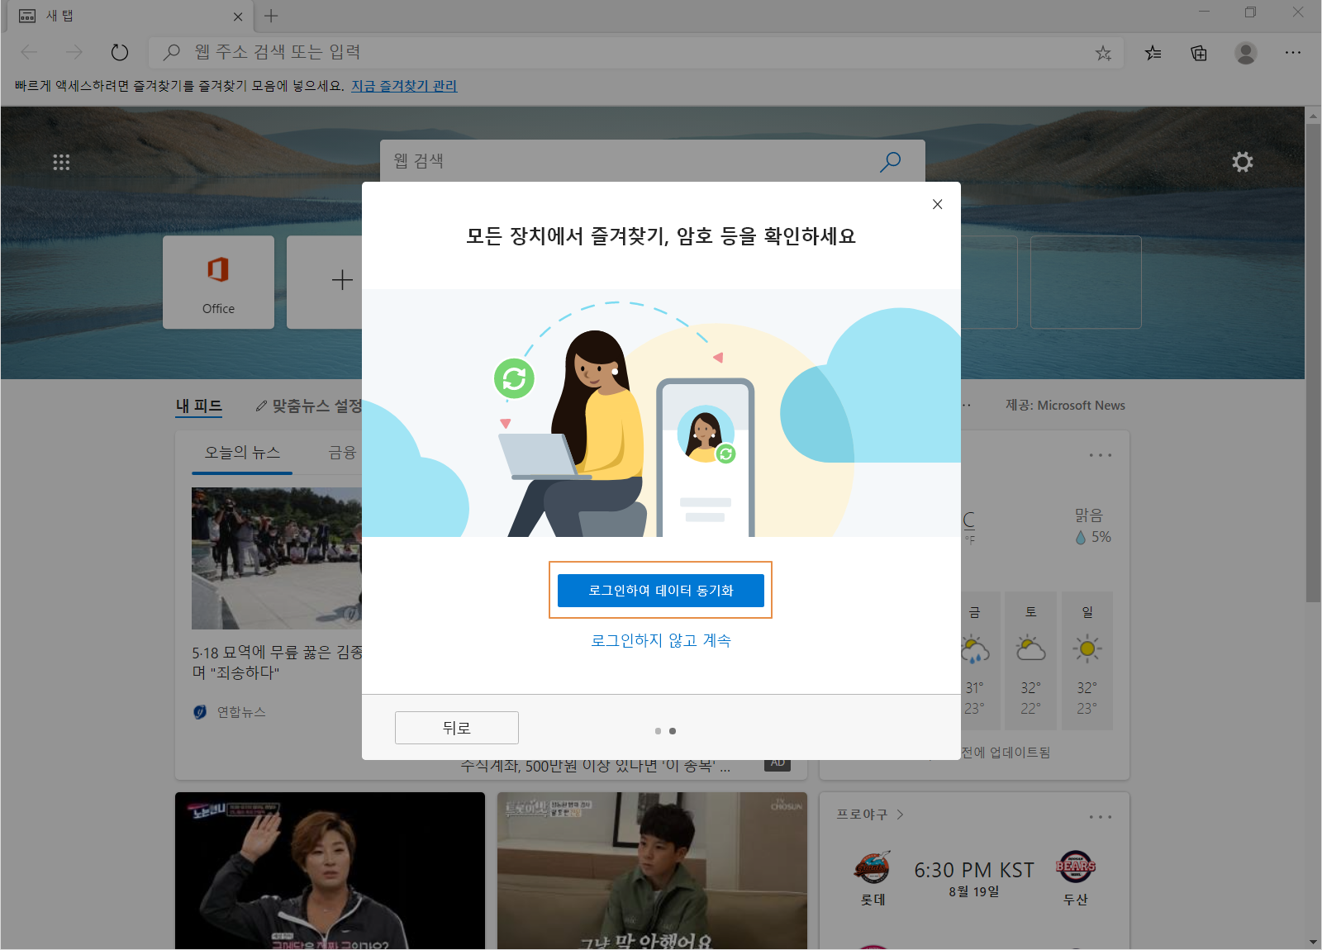Open the news video with boy on sofa
1322x950 pixels.
652,871
